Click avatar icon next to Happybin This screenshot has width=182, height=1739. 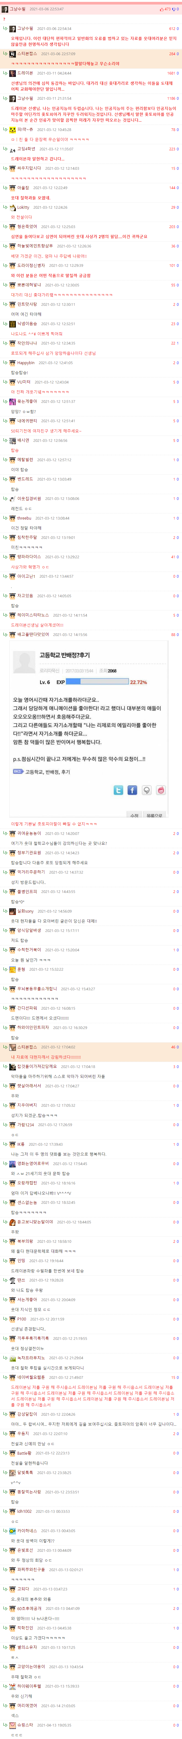[13, 363]
